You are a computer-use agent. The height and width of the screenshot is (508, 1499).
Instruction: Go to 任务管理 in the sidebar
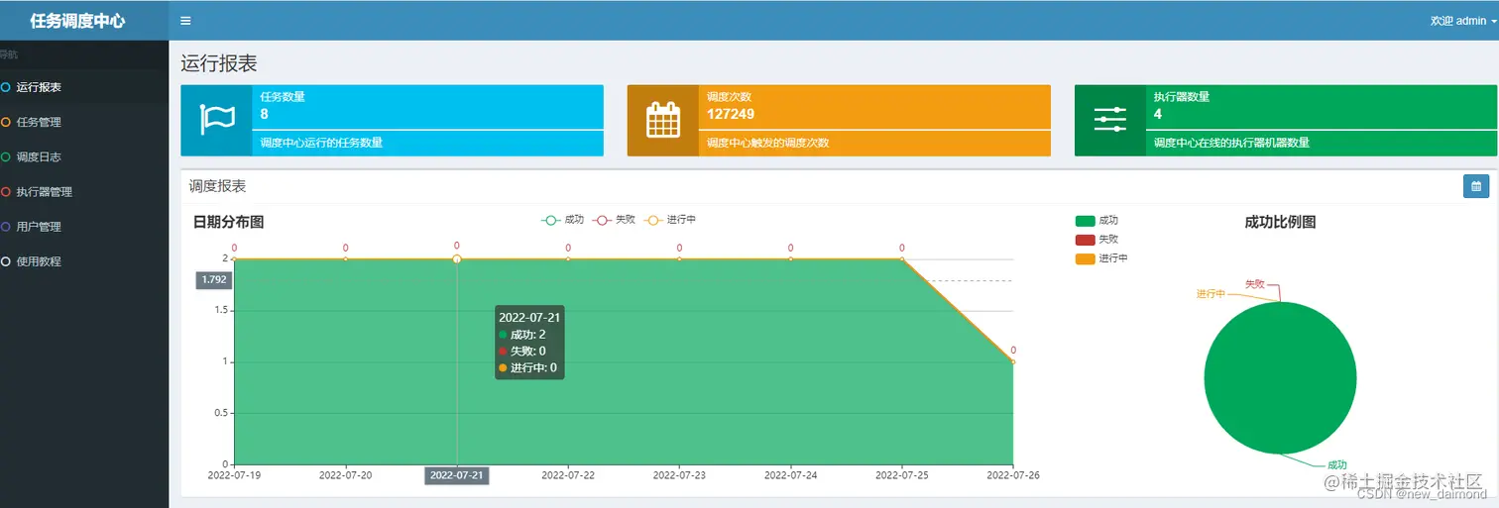coord(84,122)
